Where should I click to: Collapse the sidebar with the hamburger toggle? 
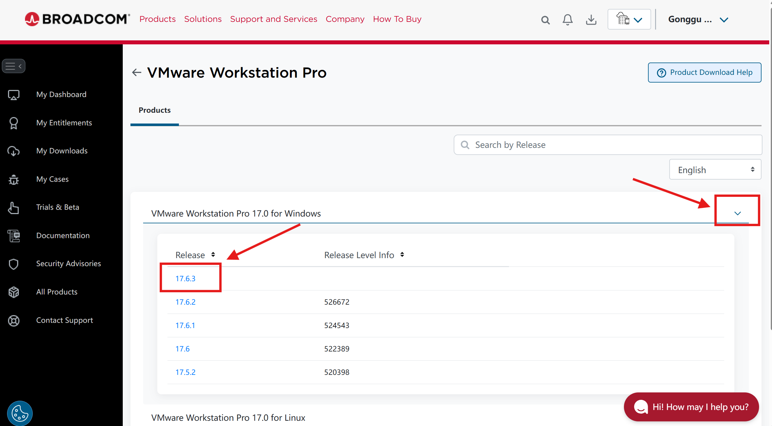pos(14,66)
